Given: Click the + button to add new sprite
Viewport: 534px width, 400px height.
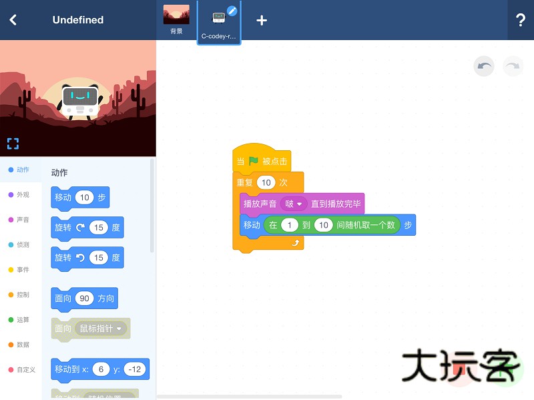Looking at the screenshot, I should point(262,20).
